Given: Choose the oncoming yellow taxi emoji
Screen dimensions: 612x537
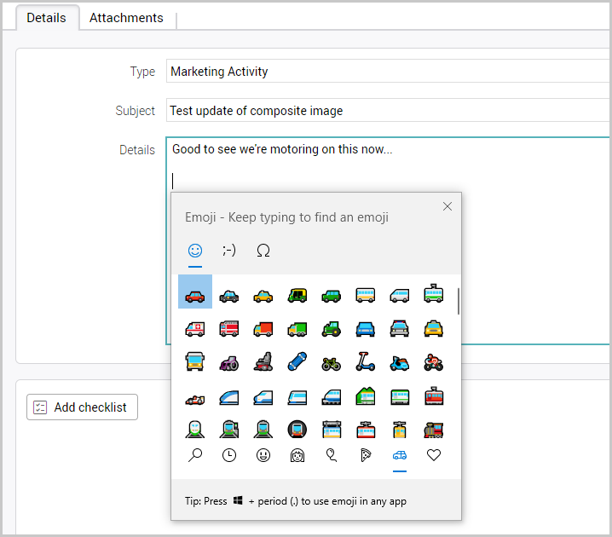Looking at the screenshot, I should pyautogui.click(x=434, y=329).
